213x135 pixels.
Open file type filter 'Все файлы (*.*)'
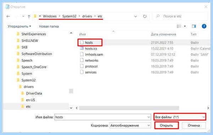(180, 117)
